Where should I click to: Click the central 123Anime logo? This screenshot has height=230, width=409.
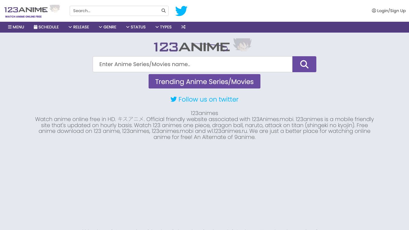(x=203, y=45)
